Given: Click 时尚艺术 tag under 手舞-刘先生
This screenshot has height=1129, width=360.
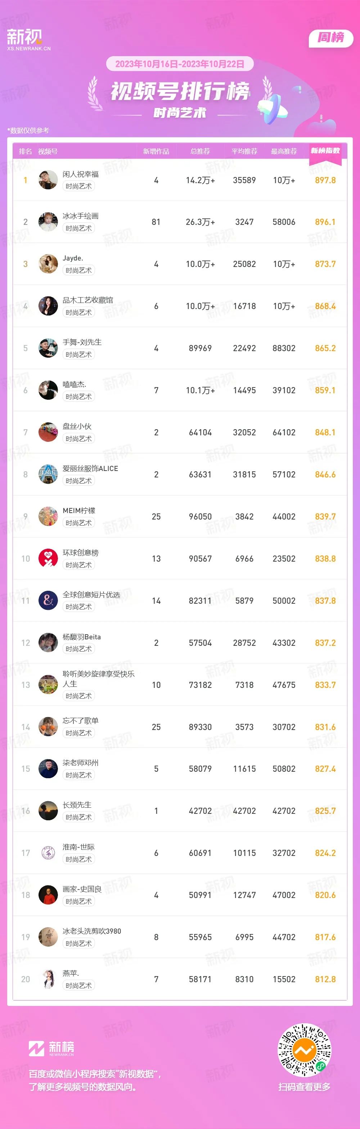Looking at the screenshot, I should (79, 354).
